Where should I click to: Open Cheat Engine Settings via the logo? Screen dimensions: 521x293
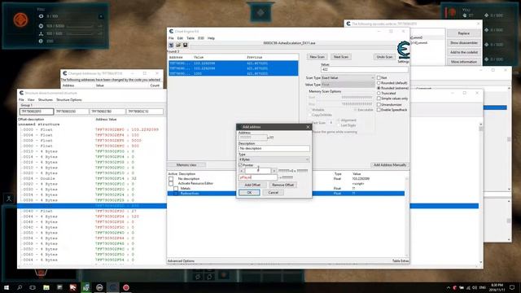point(404,50)
